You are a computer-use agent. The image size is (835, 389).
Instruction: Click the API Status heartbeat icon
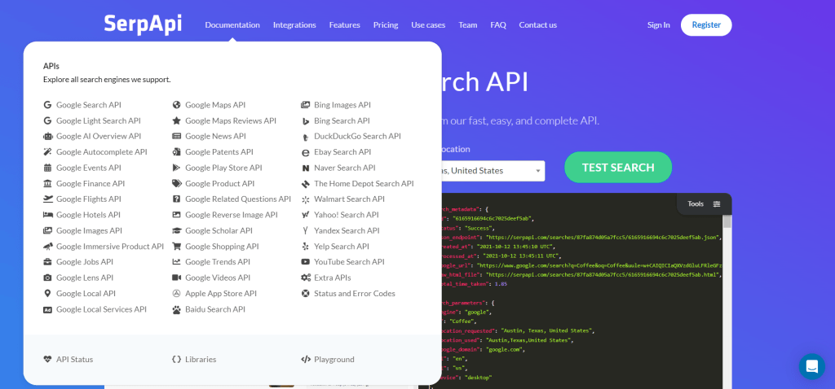tap(48, 359)
